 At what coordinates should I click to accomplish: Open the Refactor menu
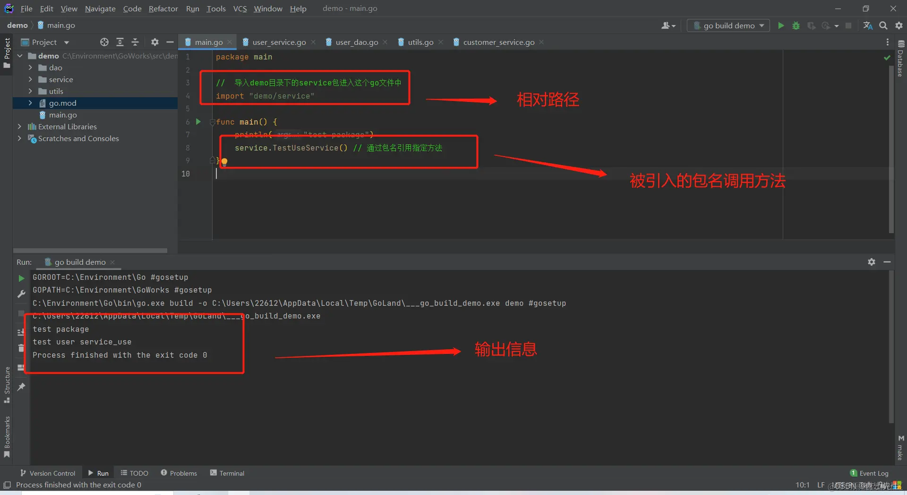coord(163,8)
